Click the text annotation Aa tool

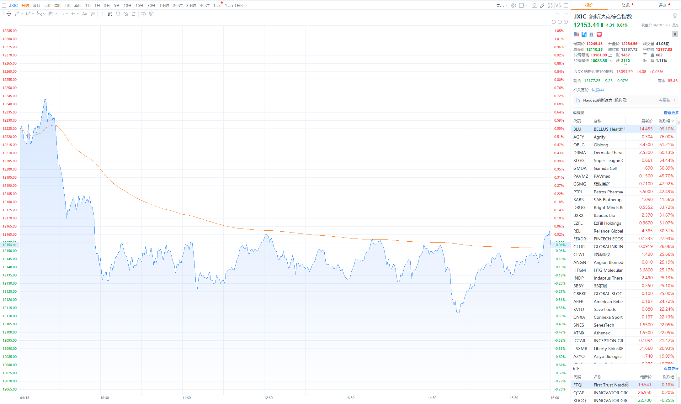[x=84, y=14]
